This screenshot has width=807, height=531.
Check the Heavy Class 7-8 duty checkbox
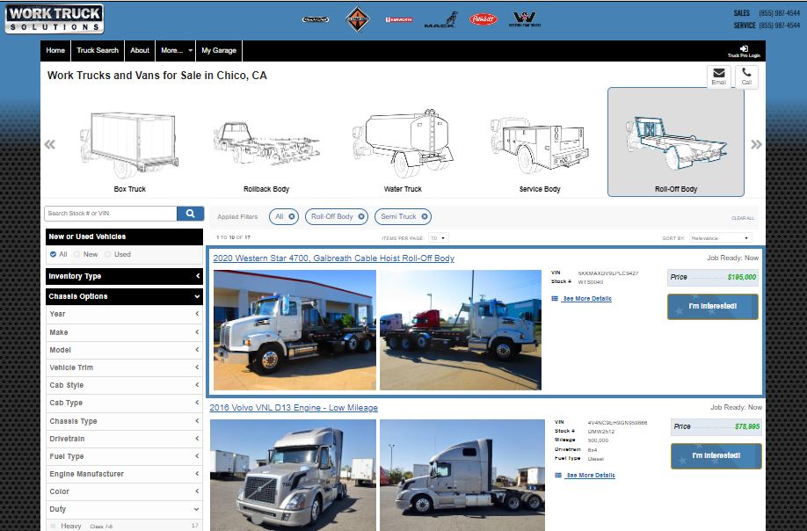point(53,526)
